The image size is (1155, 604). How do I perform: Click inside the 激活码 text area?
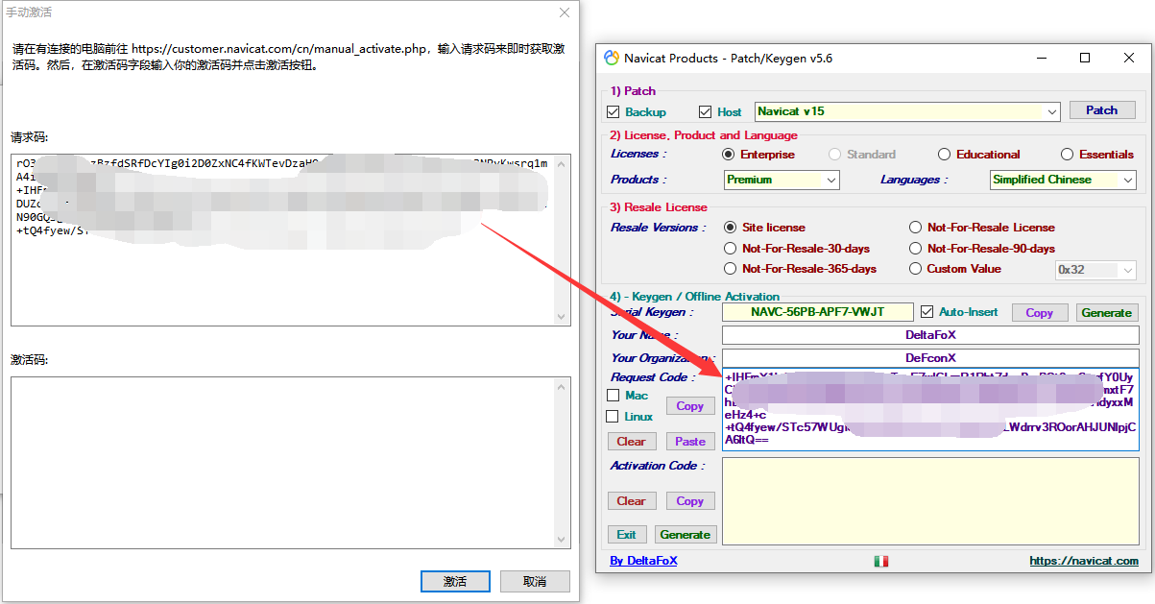click(x=277, y=463)
